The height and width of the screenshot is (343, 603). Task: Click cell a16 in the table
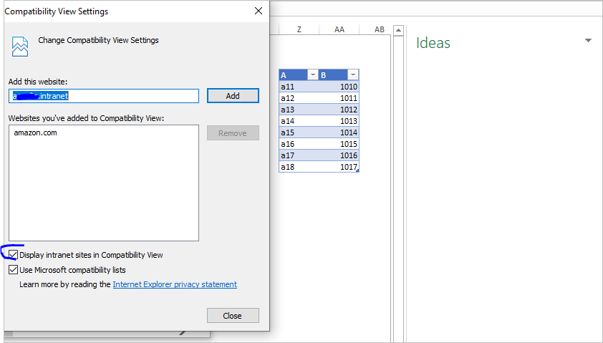point(299,144)
